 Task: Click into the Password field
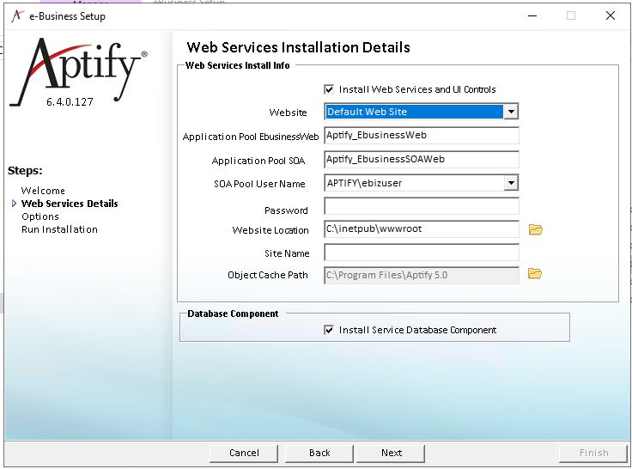422,206
